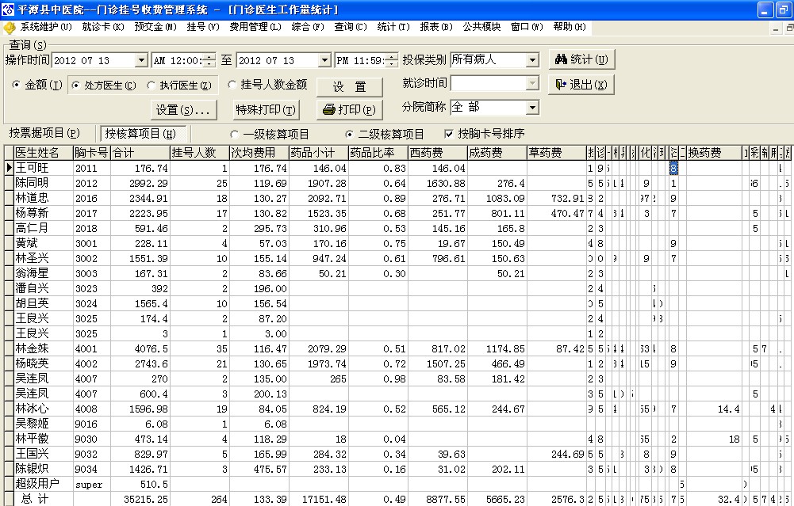Viewport: 794px width, 506px height.
Task: Open the 预交金(M) menu
Action: coord(155,27)
